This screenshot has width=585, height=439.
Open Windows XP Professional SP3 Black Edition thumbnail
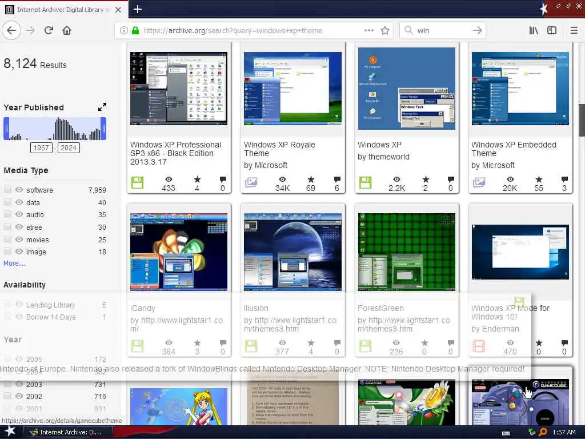[x=179, y=89]
